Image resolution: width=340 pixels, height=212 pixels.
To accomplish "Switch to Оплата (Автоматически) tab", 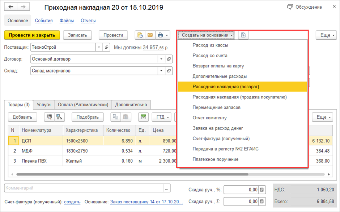I will [x=83, y=105].
